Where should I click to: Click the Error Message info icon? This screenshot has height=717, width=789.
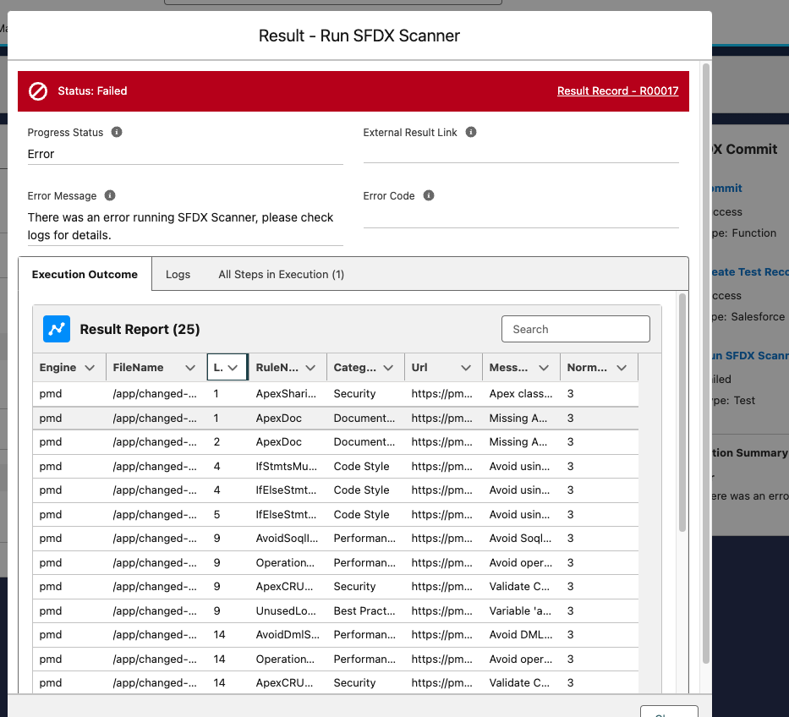coord(110,195)
